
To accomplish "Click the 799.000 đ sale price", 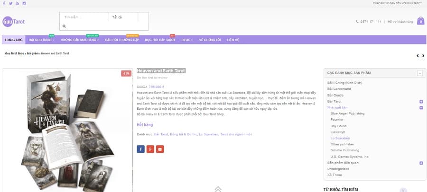I will point(156,87).
